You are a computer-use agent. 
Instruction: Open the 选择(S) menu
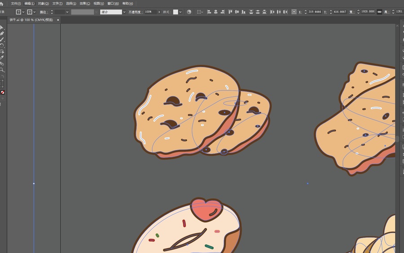(x=71, y=4)
